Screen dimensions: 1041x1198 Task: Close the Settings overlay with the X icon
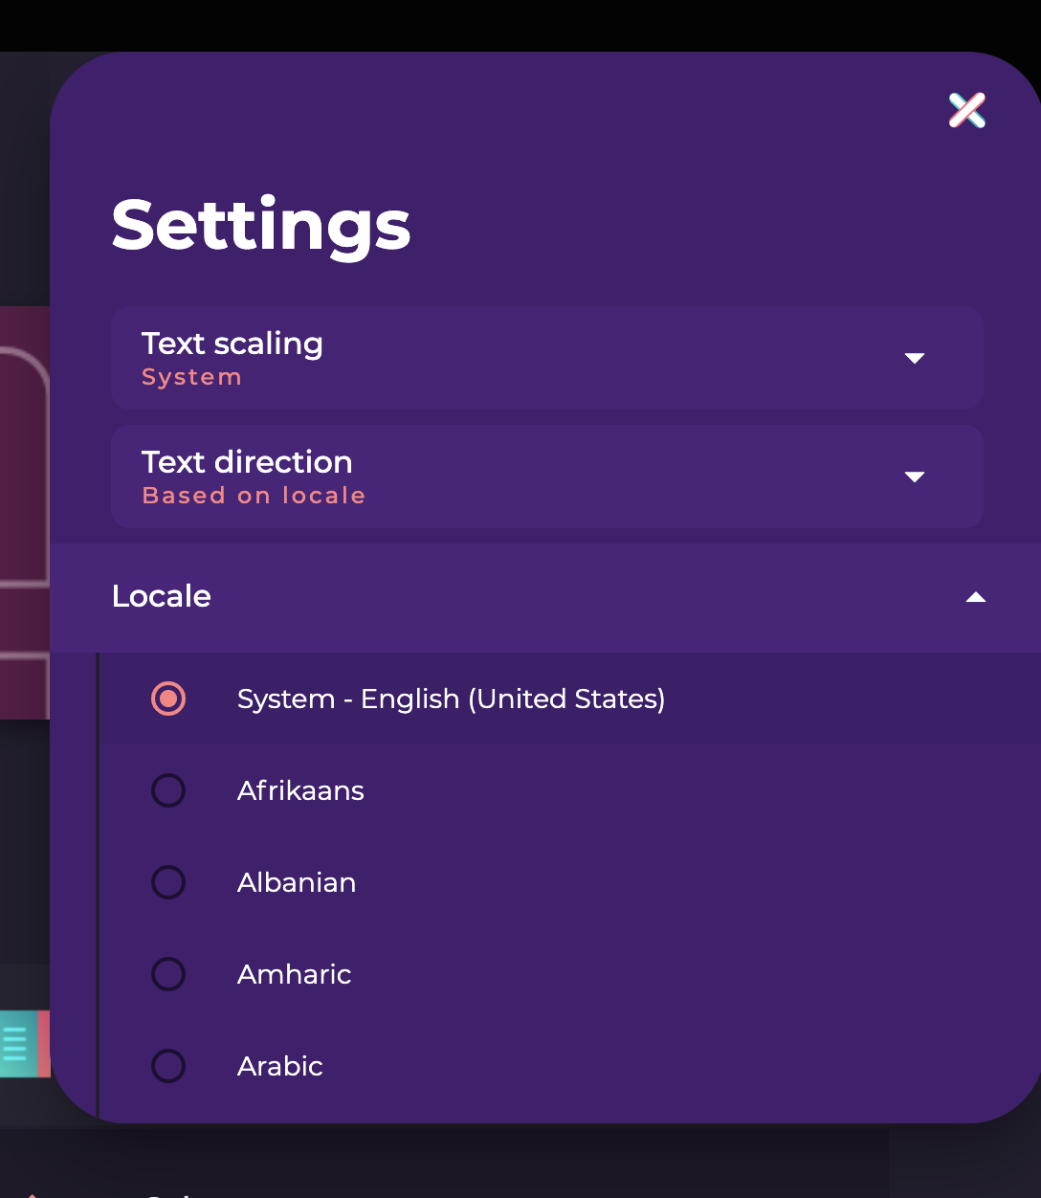point(966,110)
